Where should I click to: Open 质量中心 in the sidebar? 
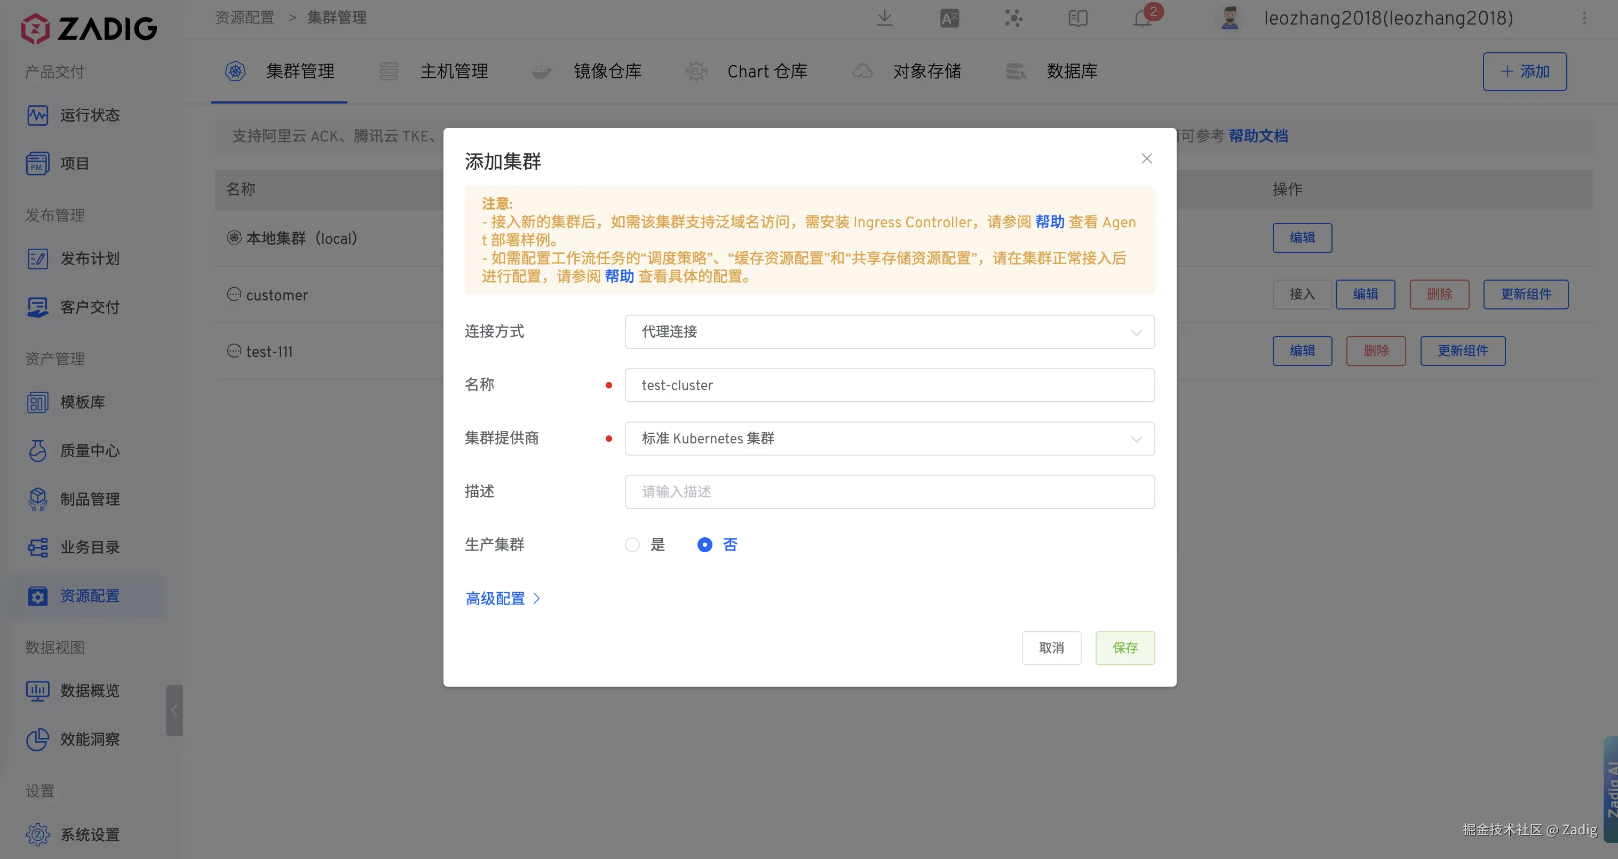coord(89,450)
